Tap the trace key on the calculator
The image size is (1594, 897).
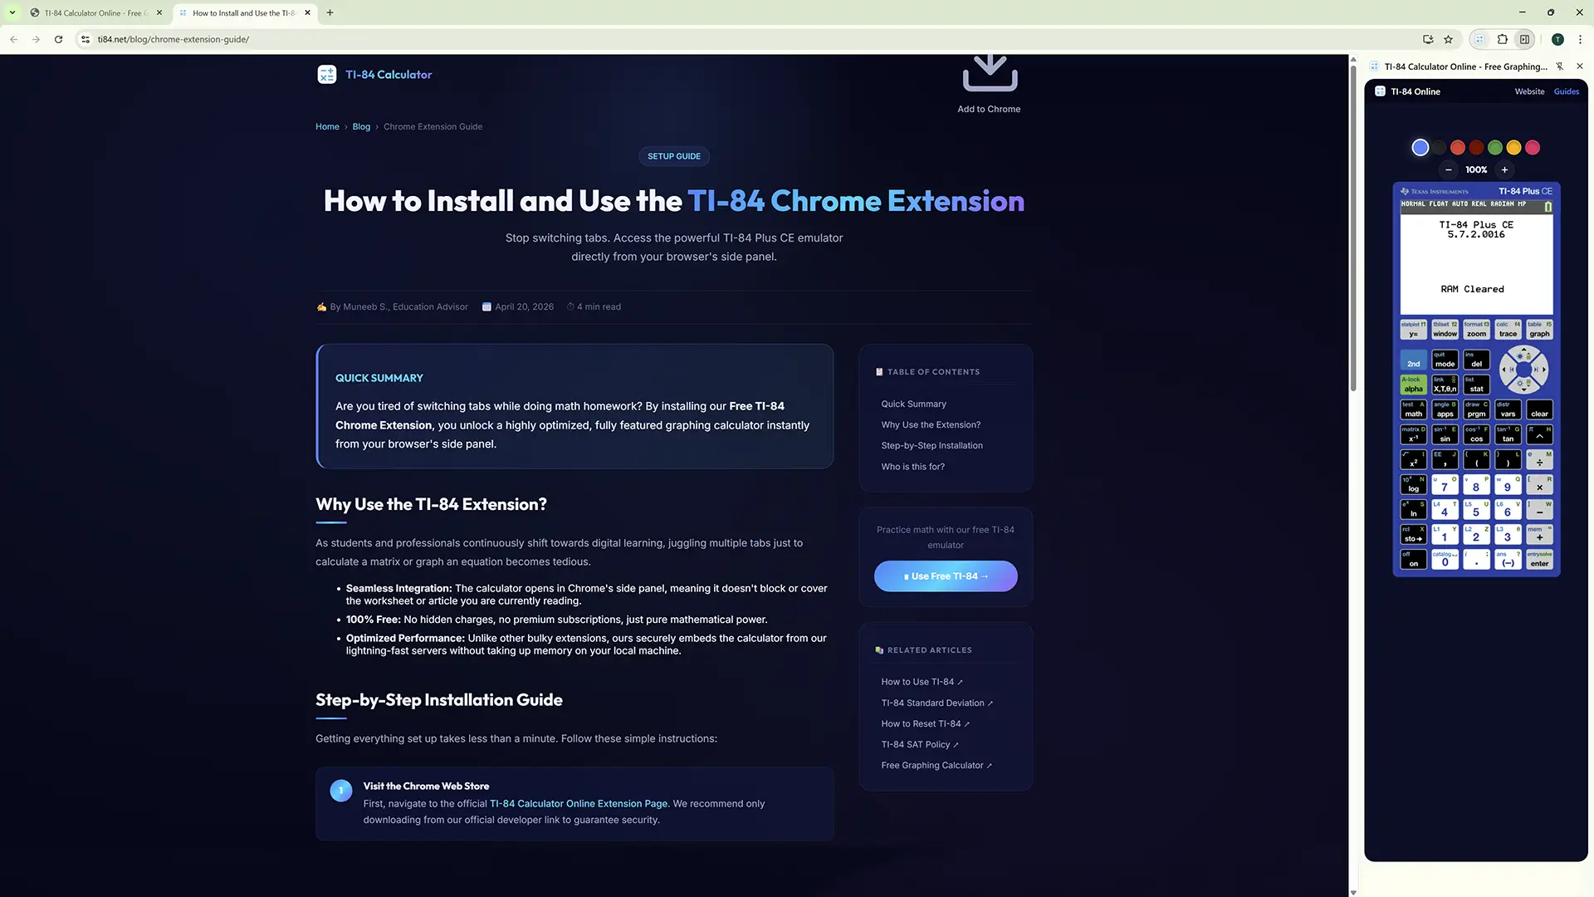click(1508, 331)
